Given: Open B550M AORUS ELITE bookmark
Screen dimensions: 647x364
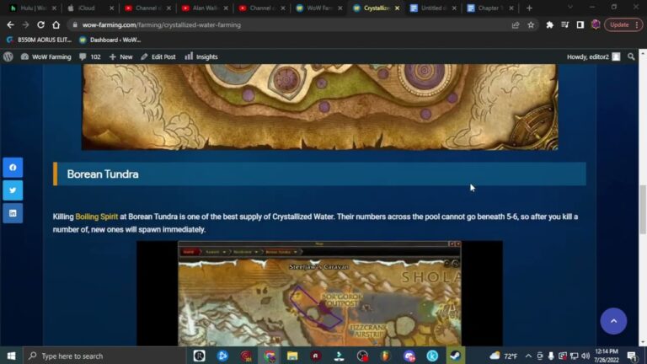Looking at the screenshot, I should pyautogui.click(x=40, y=40).
